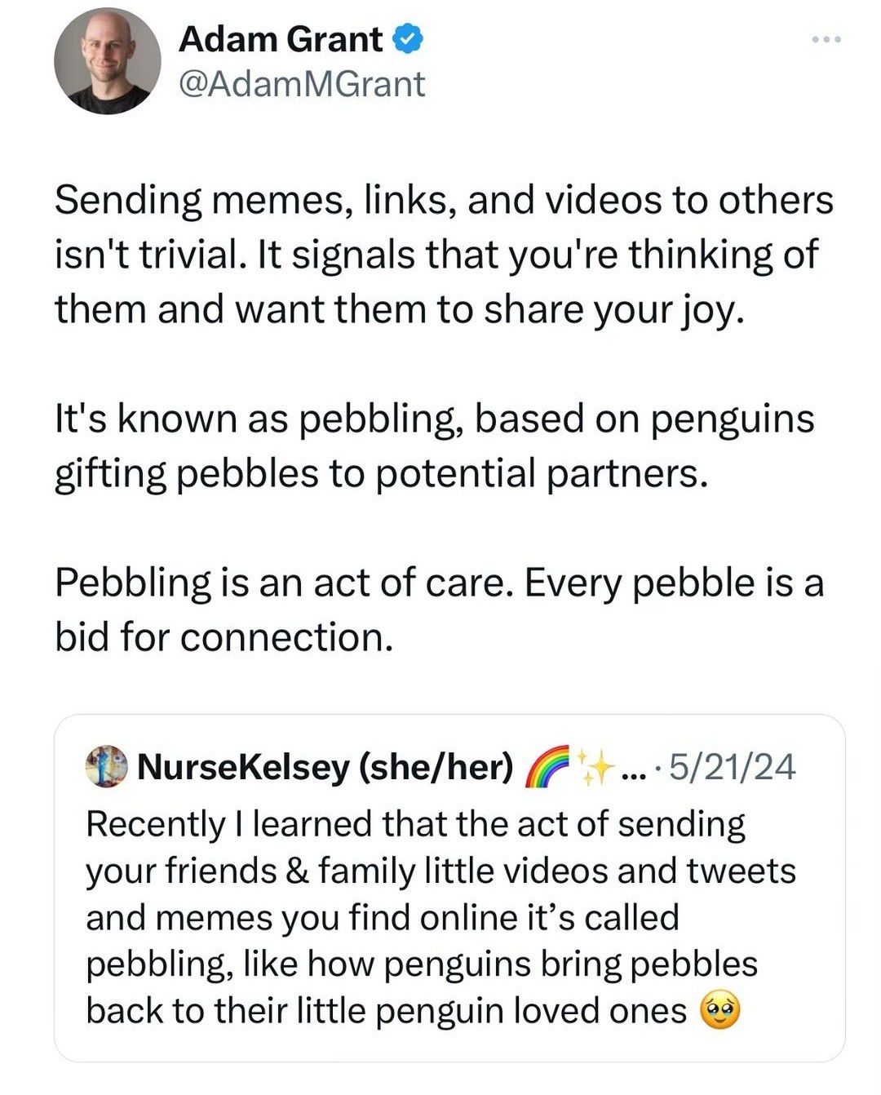Click the "NurseKelsey (she/her)" name
This screenshot has height=1095, width=881.
coord(326,767)
